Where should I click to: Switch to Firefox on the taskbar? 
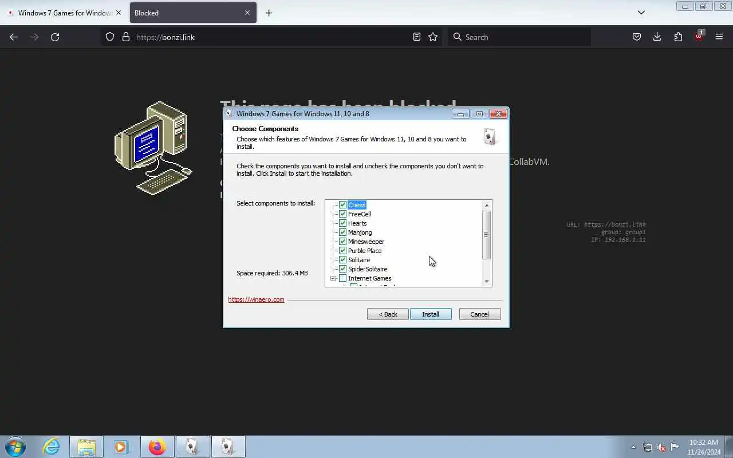(157, 447)
